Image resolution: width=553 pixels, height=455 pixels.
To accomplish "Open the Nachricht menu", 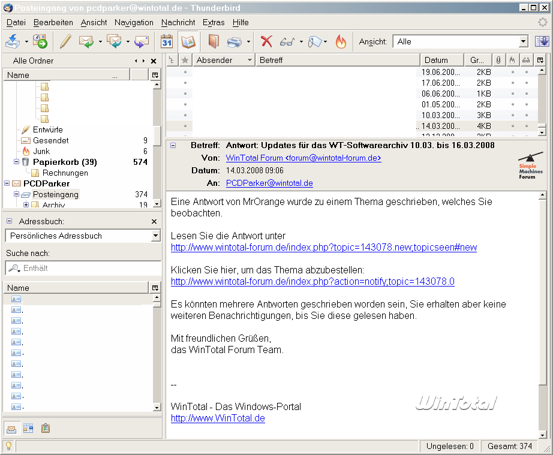I will coord(178,22).
